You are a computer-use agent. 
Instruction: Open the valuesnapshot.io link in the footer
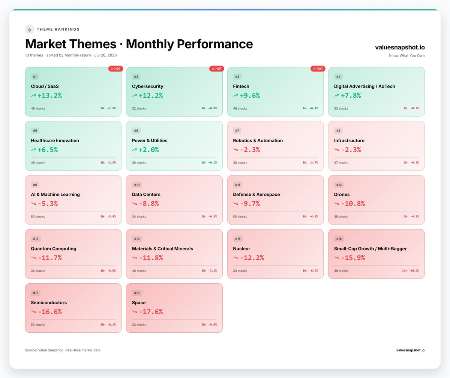(x=410, y=350)
